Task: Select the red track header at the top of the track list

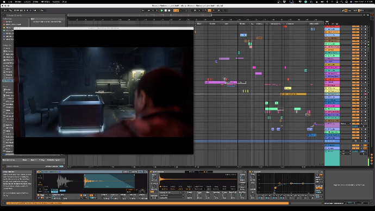Action: pyautogui.click(x=332, y=26)
